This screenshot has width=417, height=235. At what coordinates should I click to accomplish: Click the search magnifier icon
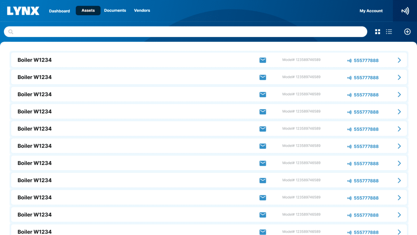[x=11, y=32]
